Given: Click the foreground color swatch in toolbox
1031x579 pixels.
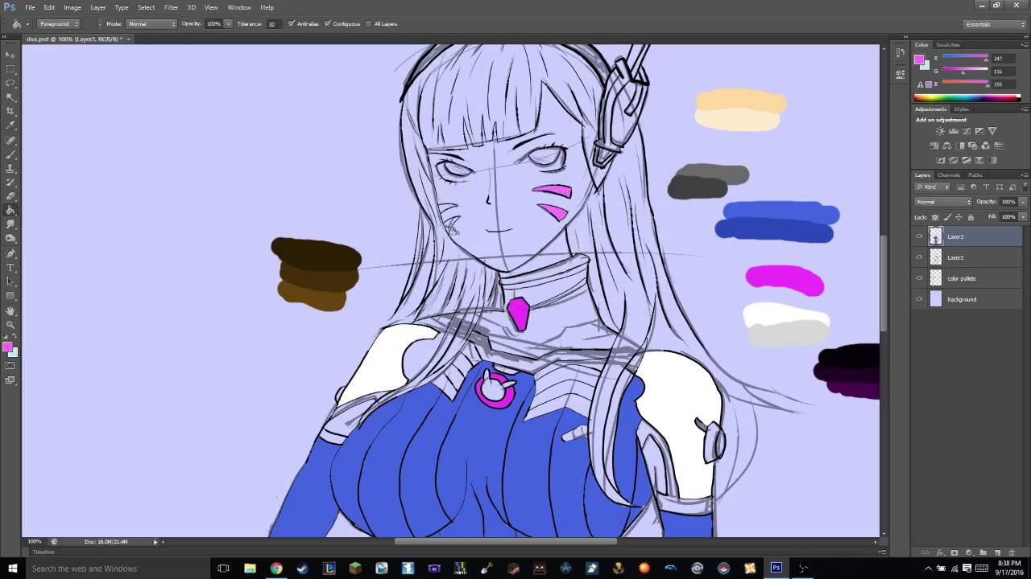Looking at the screenshot, I should (x=7, y=347).
